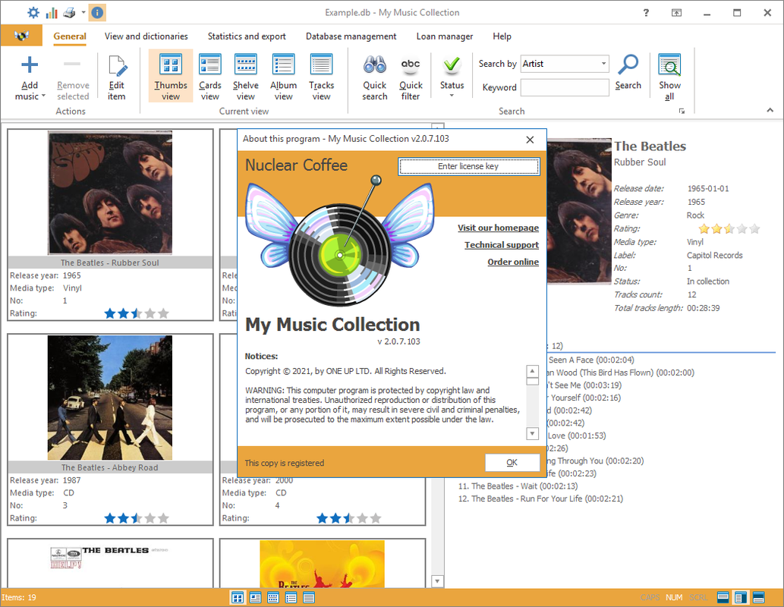Switch to Shelve view
Image resolution: width=784 pixels, height=607 pixels.
click(245, 77)
